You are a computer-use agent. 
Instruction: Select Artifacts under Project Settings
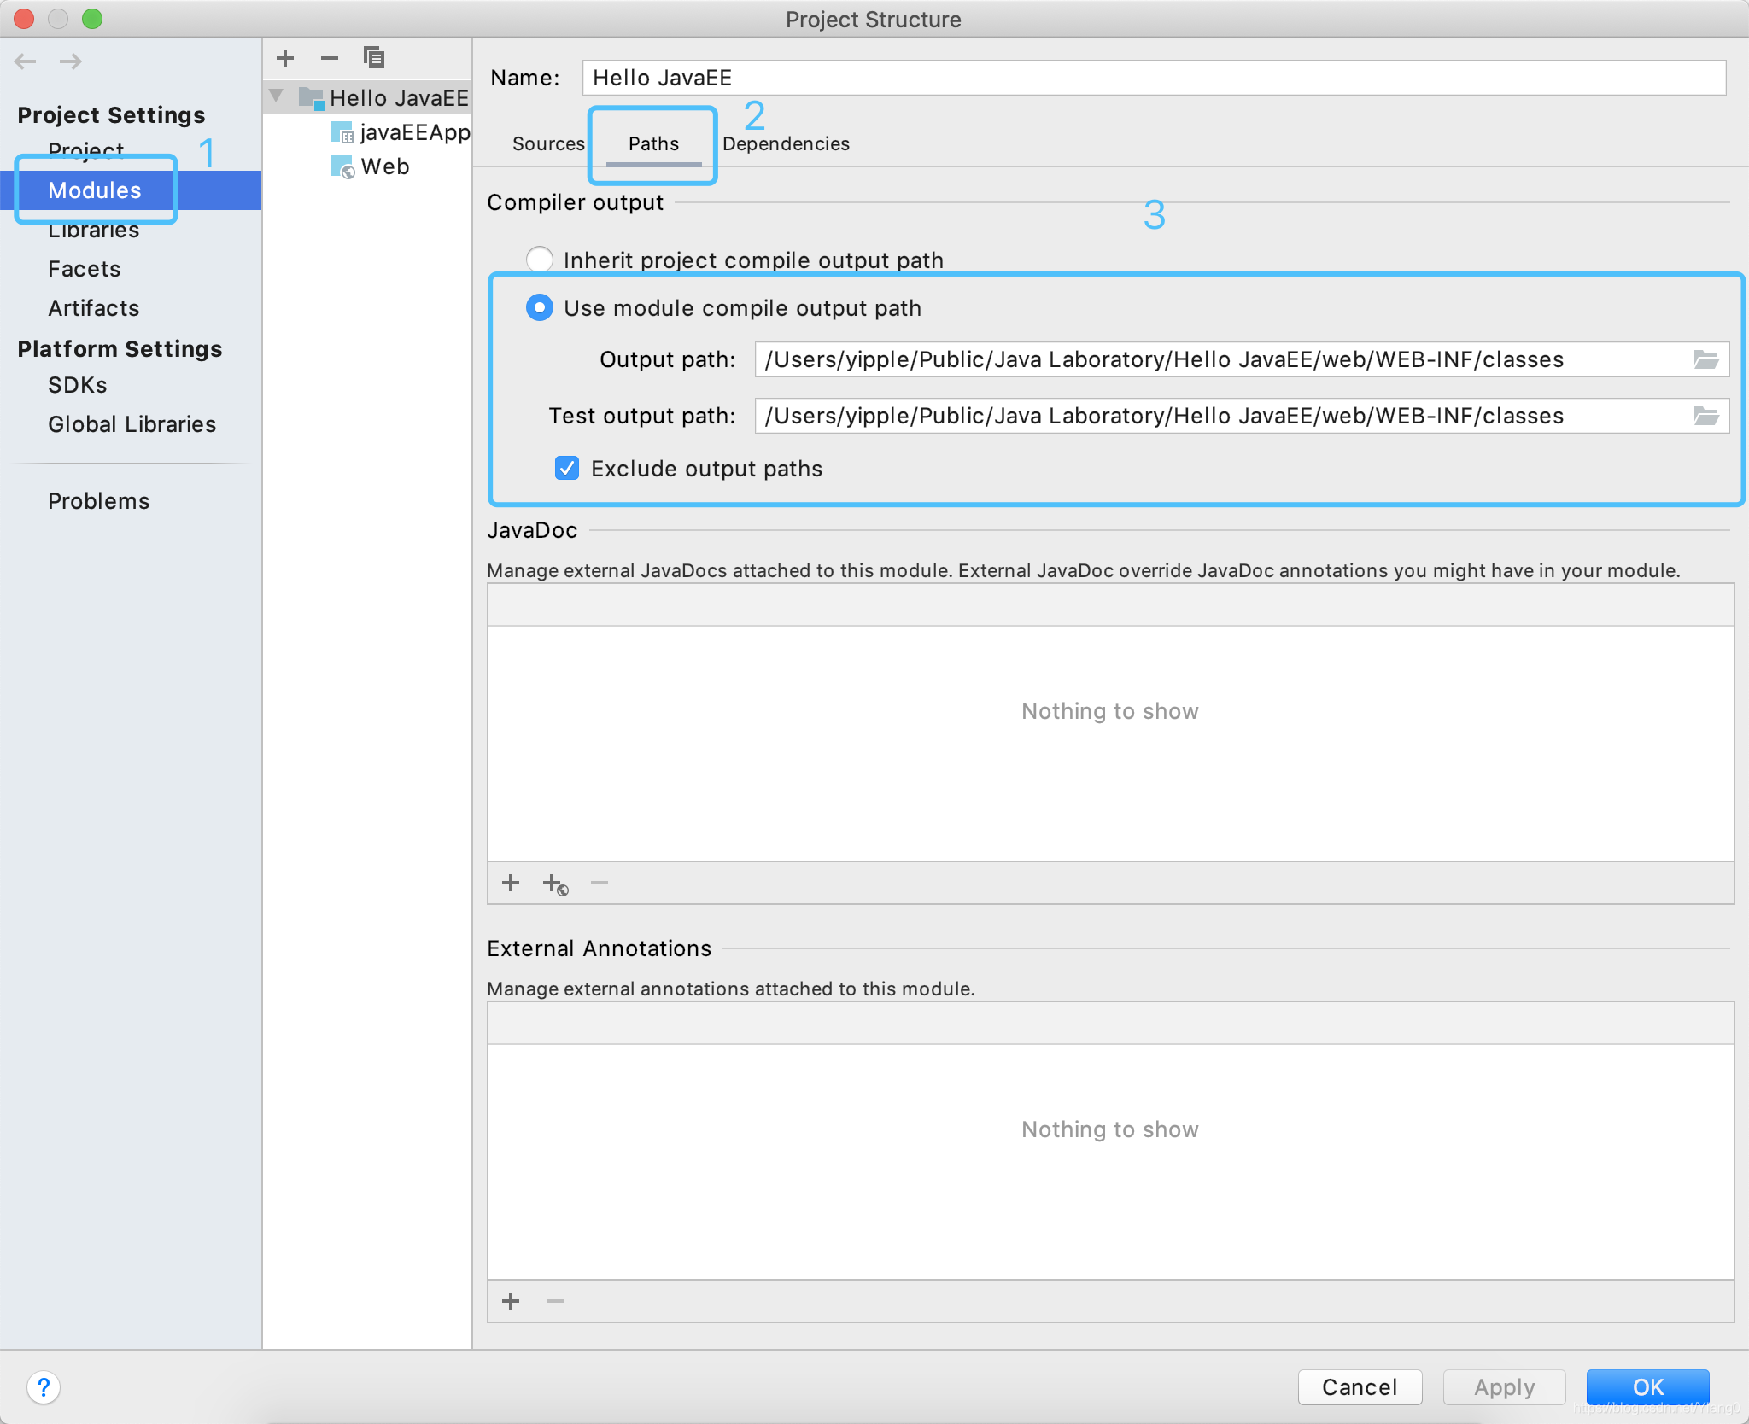coord(91,306)
